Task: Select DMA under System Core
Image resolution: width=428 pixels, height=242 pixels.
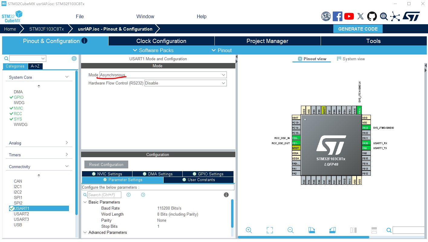Action: [18, 92]
